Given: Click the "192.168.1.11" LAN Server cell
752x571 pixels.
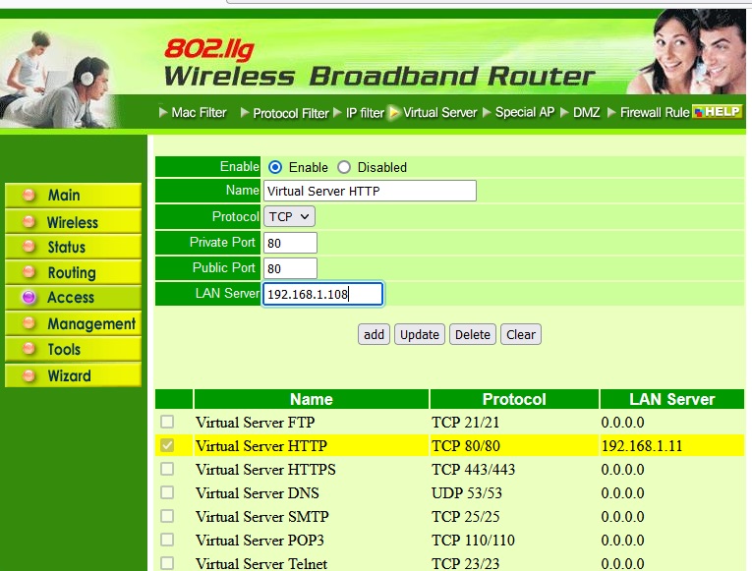Looking at the screenshot, I should pyautogui.click(x=642, y=446).
